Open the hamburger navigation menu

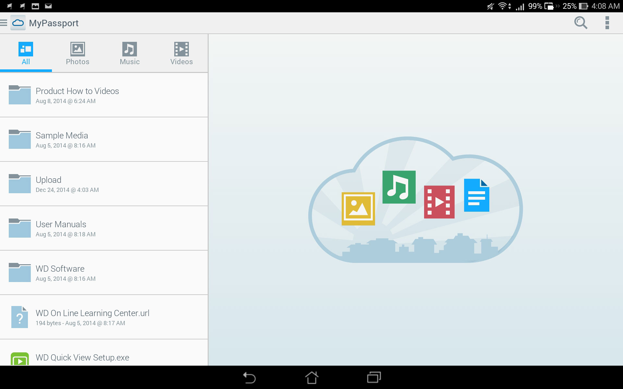click(4, 23)
